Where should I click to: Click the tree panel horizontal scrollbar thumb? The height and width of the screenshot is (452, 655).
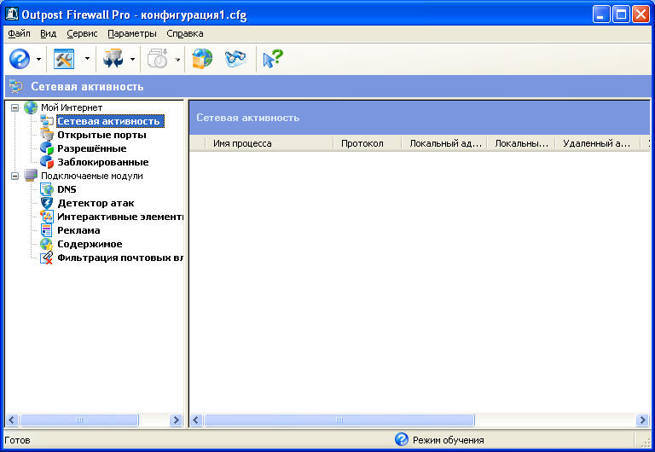click(79, 420)
